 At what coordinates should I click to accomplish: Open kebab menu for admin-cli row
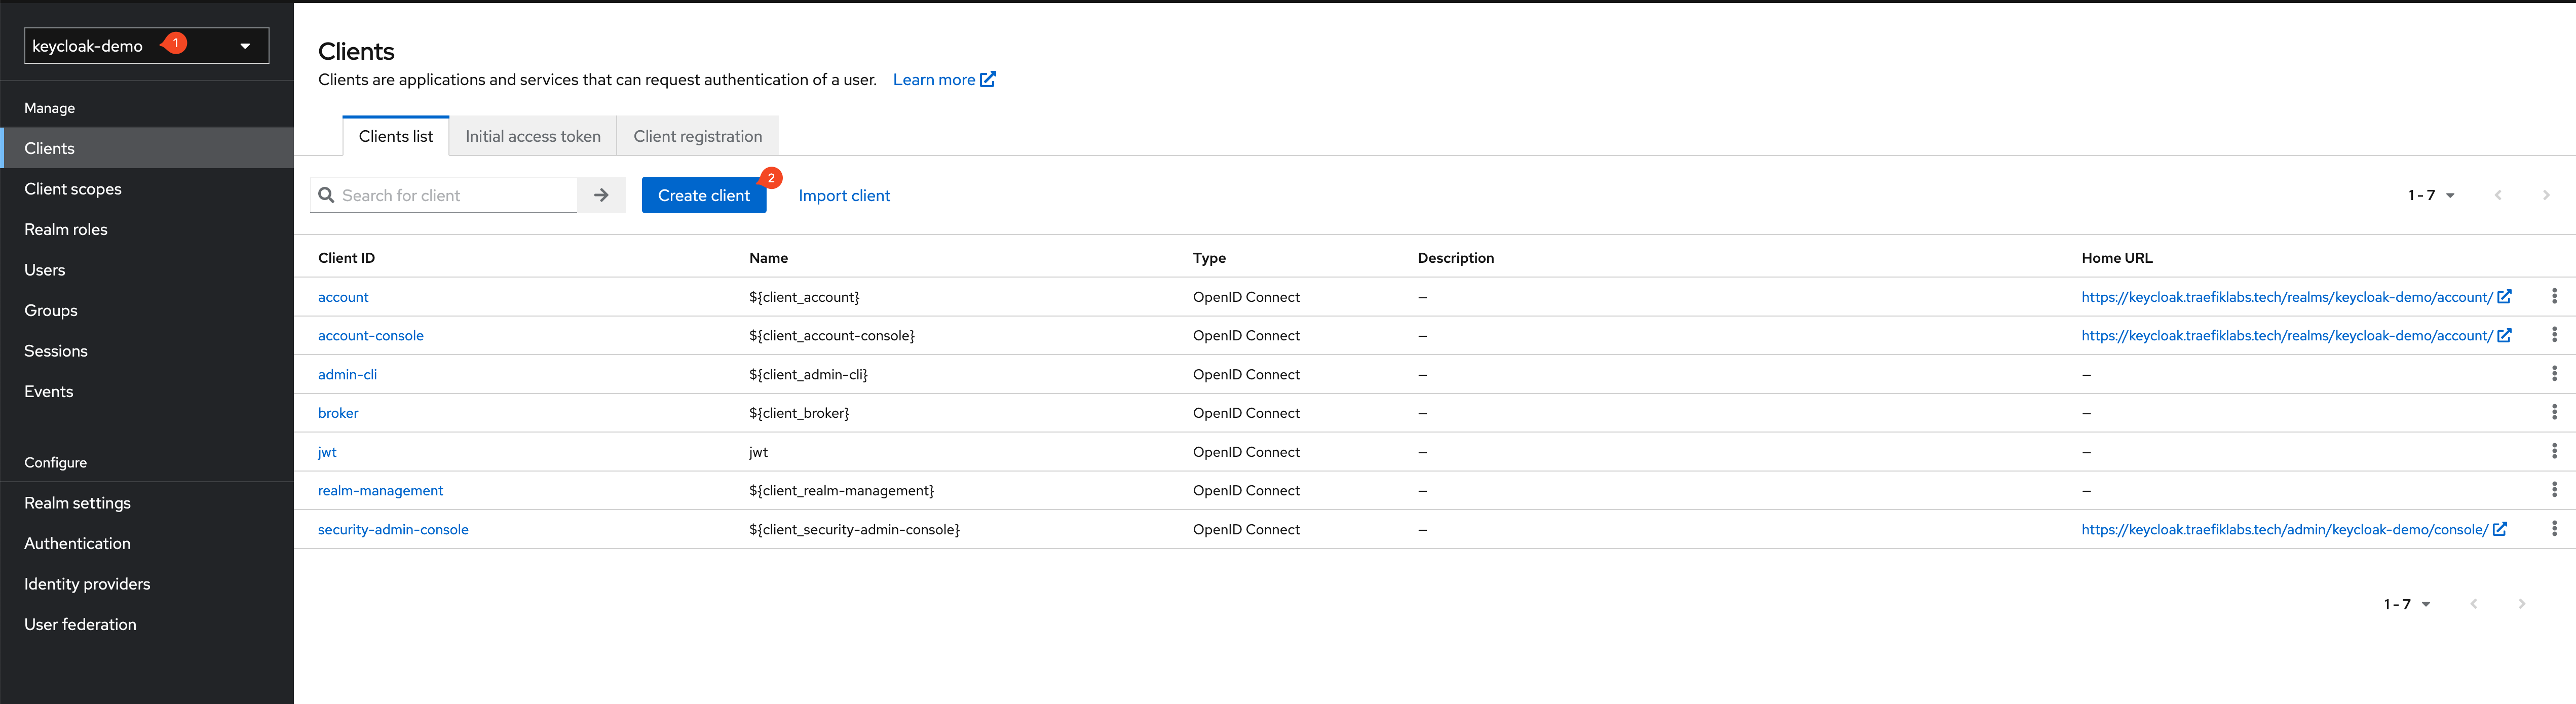click(x=2553, y=373)
